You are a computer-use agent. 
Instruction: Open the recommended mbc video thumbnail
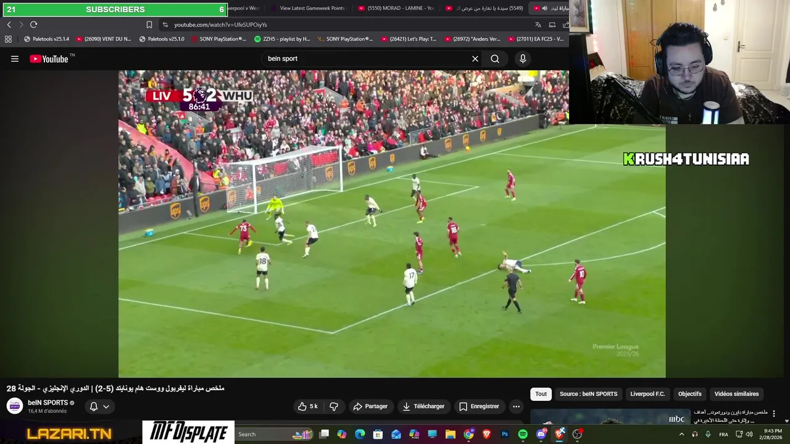610,417
